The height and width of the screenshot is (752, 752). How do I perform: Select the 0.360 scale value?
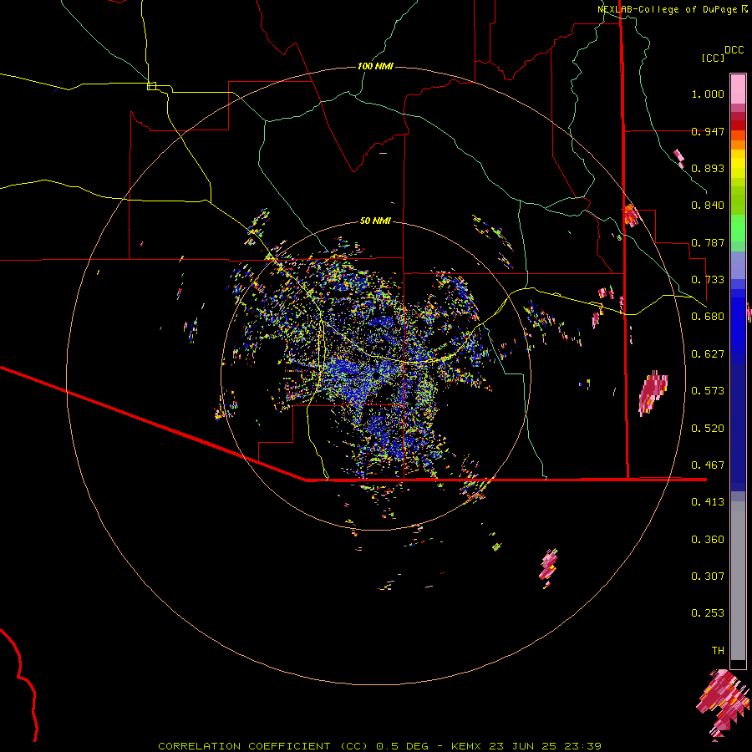pyautogui.click(x=708, y=540)
